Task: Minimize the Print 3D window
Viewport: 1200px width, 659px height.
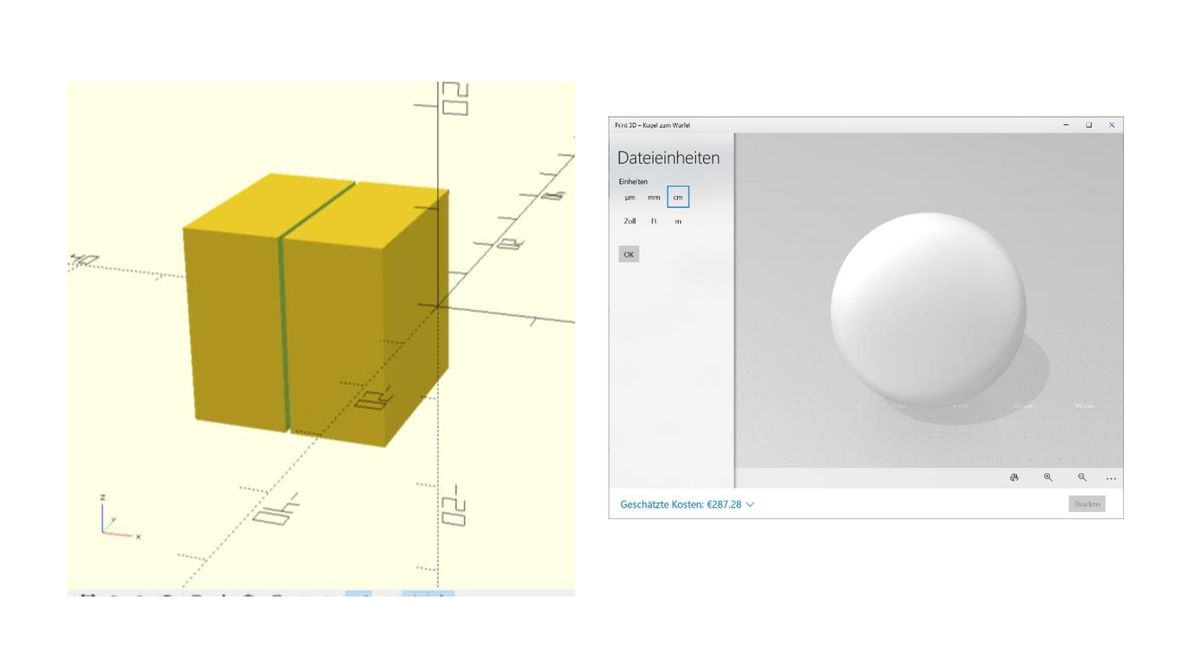Action: (1066, 125)
